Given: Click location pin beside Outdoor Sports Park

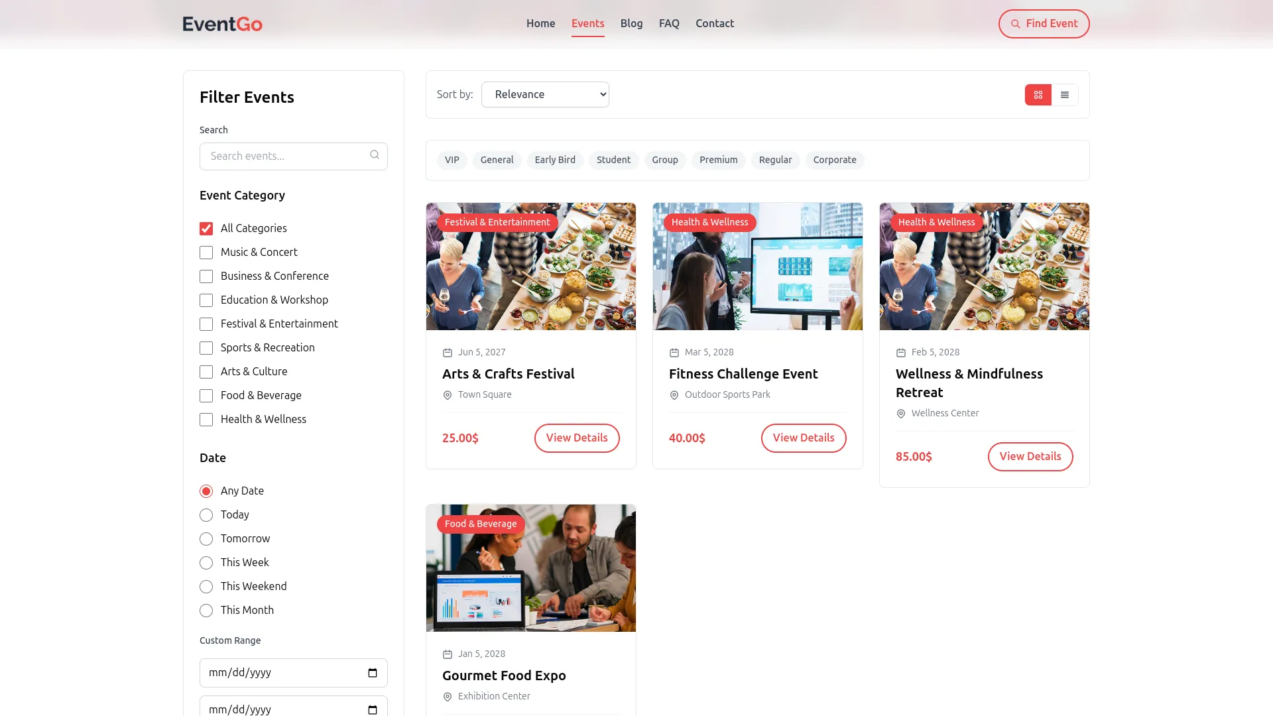Looking at the screenshot, I should coord(674,395).
